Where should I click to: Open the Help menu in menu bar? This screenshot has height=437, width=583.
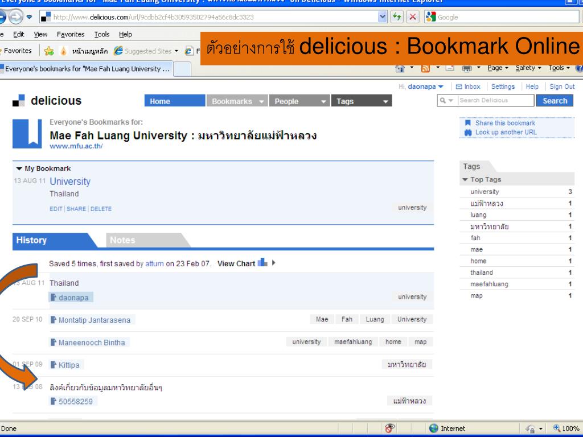[125, 34]
